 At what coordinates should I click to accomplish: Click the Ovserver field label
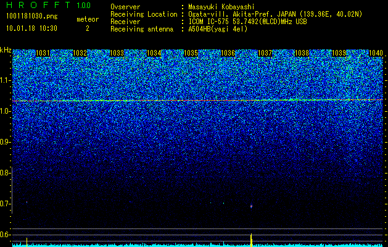coord(125,7)
